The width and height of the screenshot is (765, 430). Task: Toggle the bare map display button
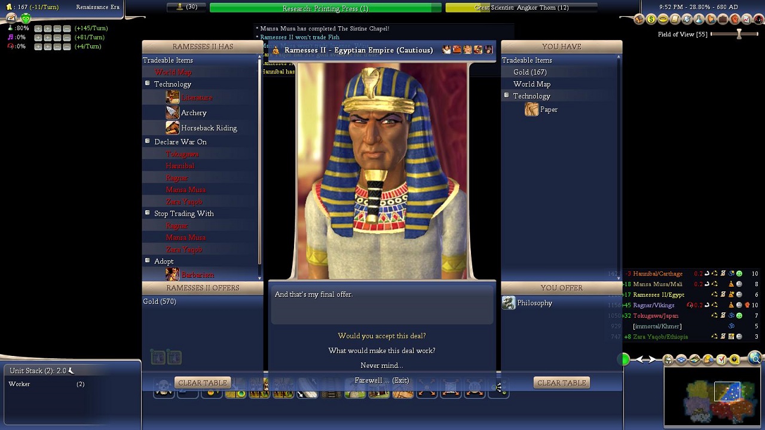(694, 359)
